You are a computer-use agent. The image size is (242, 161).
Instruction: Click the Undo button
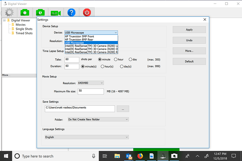pyautogui.click(x=189, y=40)
